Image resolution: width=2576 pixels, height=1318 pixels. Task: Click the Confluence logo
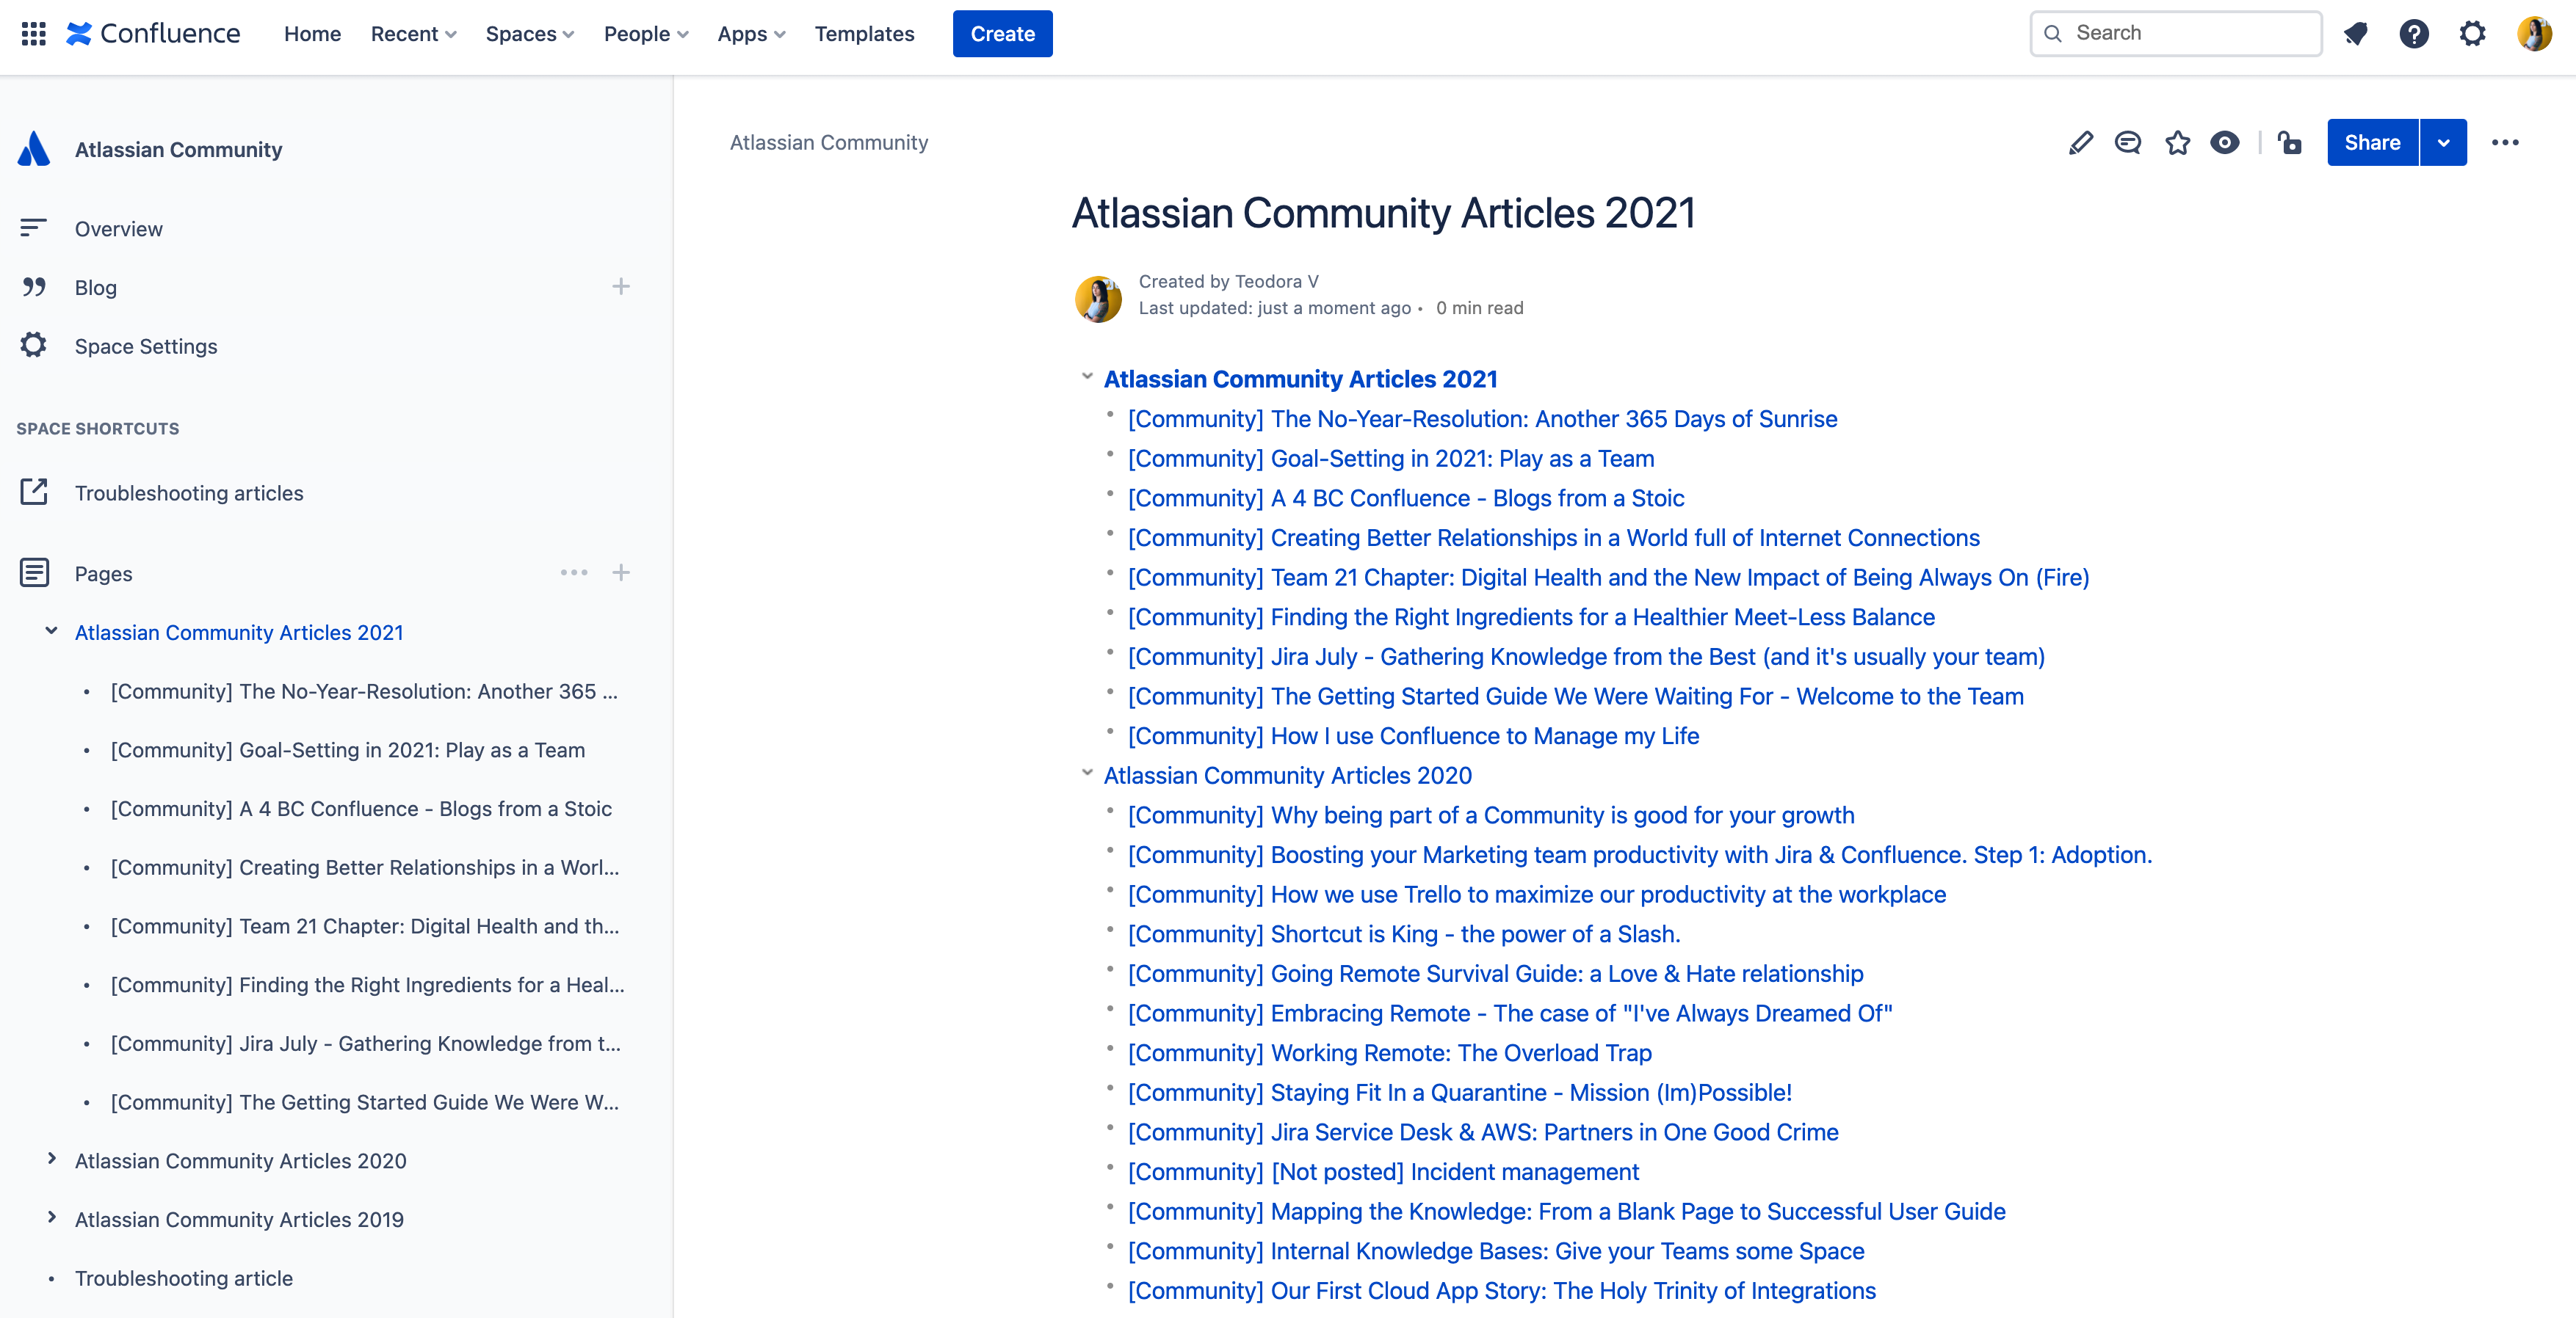pyautogui.click(x=153, y=34)
